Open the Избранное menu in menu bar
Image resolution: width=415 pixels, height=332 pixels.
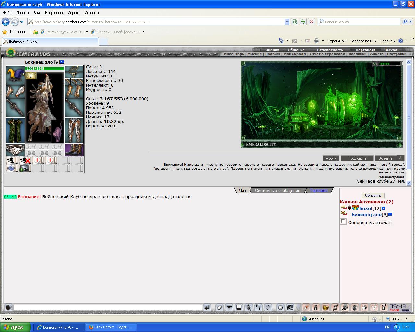point(54,13)
